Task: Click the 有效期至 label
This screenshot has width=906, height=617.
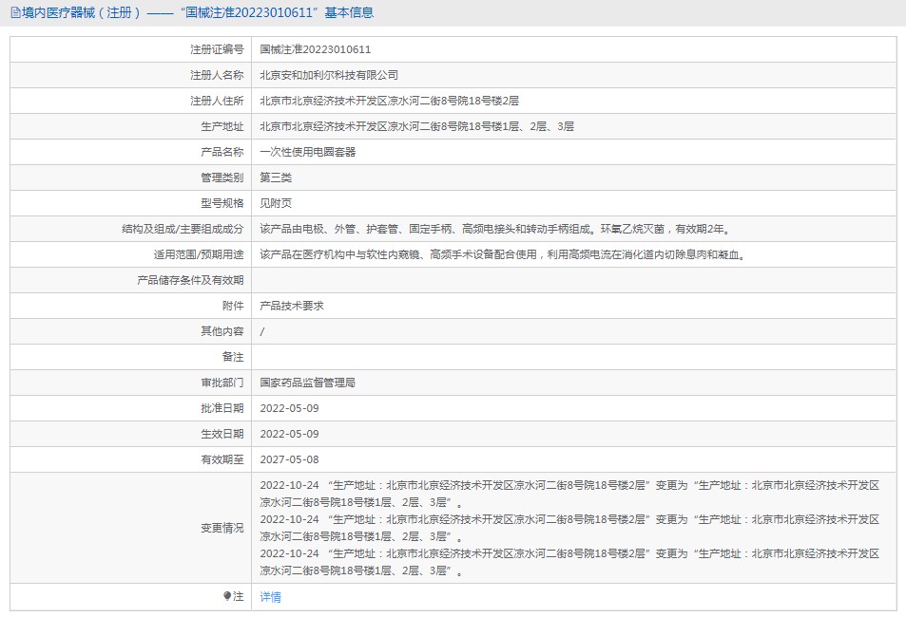Action: [222, 460]
